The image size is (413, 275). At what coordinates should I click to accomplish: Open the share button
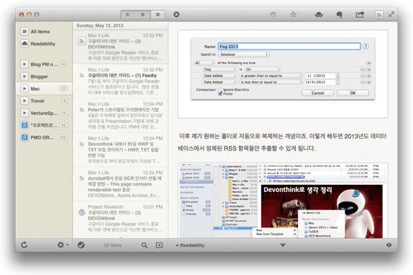click(x=359, y=14)
